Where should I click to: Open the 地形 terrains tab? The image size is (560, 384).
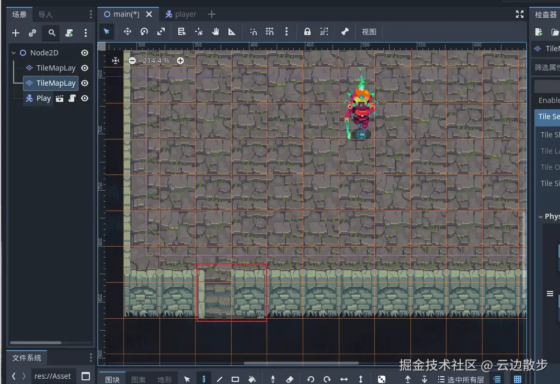164,379
